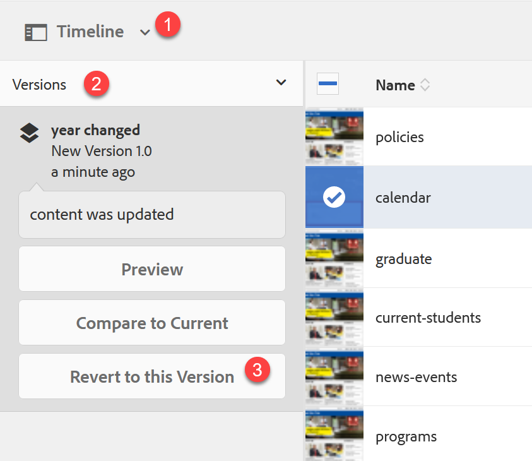Select the policies page thumbnail
This screenshot has height=461, width=532.
pyautogui.click(x=334, y=137)
